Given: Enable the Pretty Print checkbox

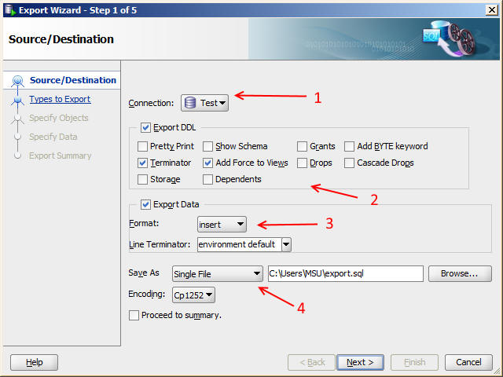Looking at the screenshot, I should (142, 147).
